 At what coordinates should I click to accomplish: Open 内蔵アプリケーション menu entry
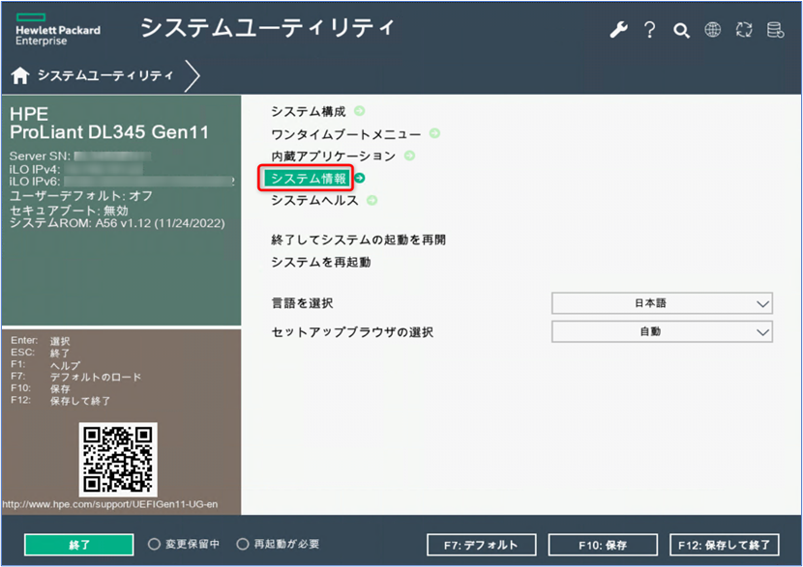coord(334,156)
